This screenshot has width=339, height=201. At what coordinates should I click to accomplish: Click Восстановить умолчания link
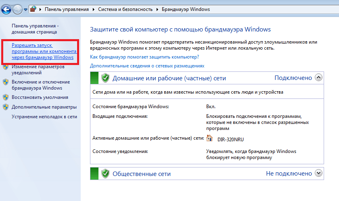tap(40, 97)
